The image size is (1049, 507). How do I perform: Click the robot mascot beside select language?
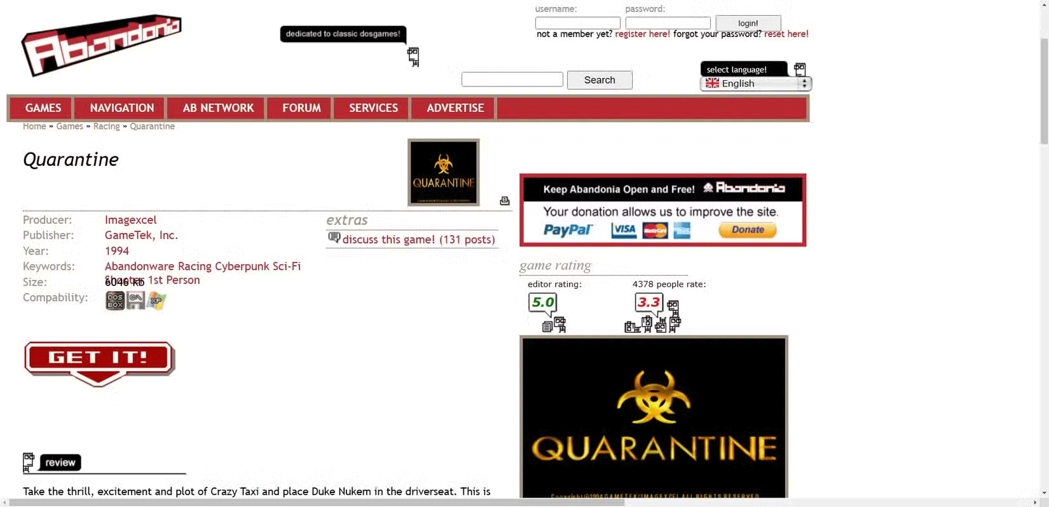[800, 69]
